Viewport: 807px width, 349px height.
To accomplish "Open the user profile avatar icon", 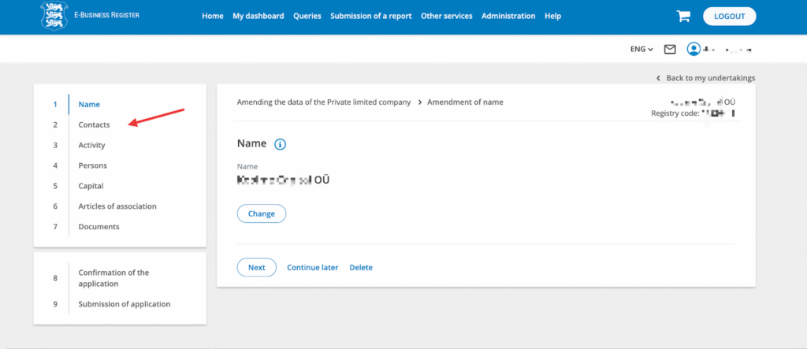I will tap(694, 49).
